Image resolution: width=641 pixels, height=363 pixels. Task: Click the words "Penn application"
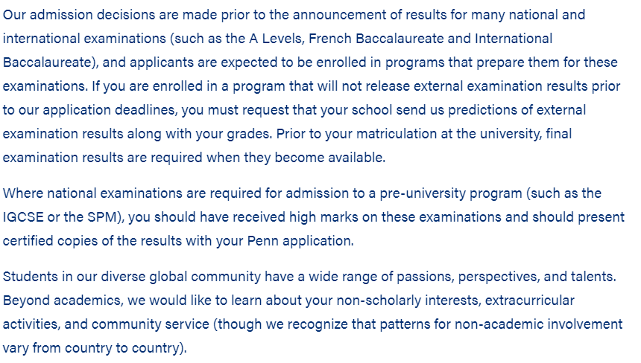[x=300, y=241]
